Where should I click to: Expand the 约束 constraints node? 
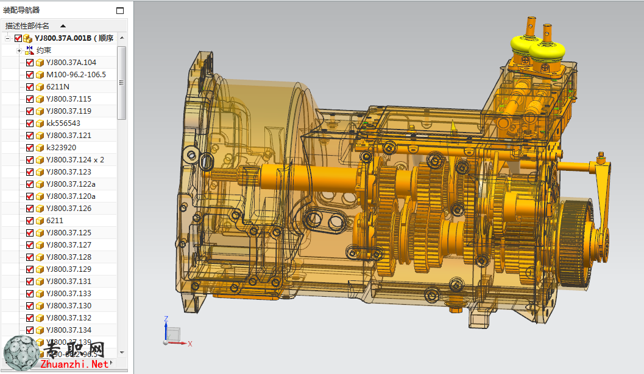(19, 51)
